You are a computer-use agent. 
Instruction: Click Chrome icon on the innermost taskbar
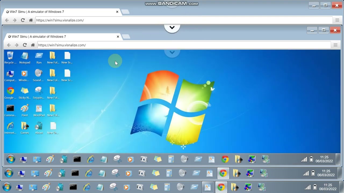225,159
